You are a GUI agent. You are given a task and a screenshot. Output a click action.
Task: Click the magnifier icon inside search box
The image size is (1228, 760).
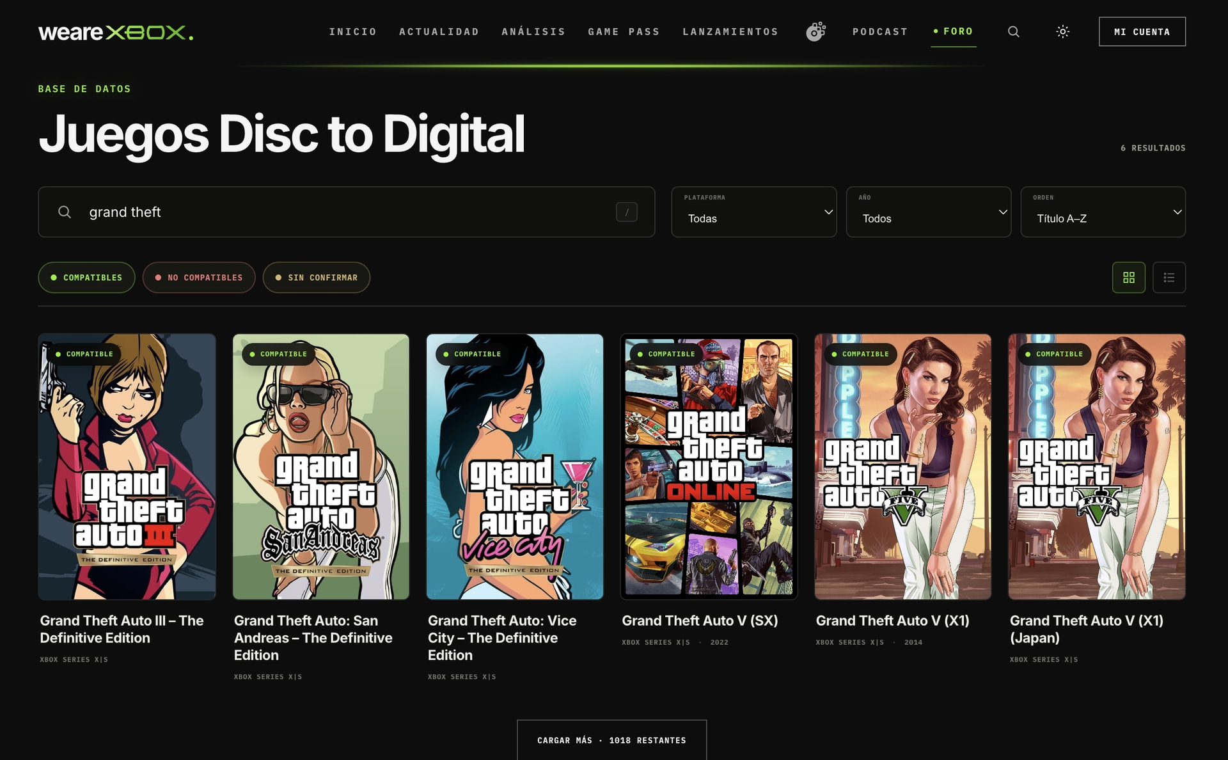(x=65, y=212)
